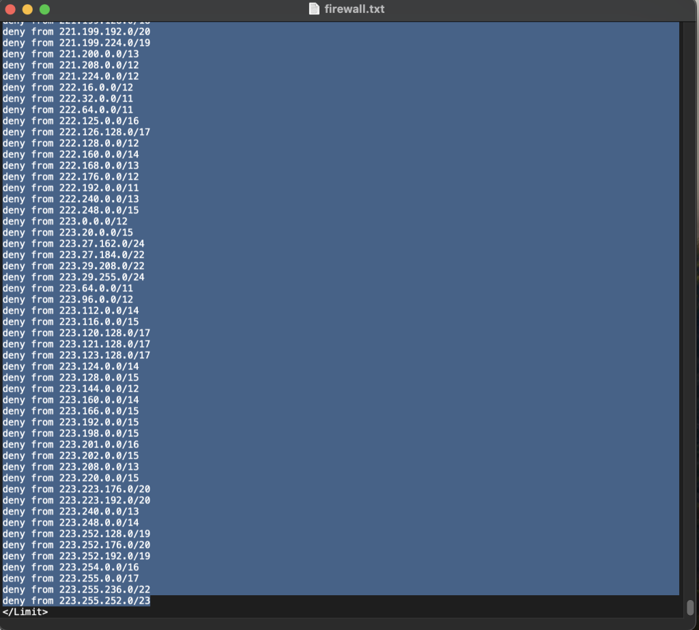Click the firewall.txt window title text
Viewport: 699px width, 630px height.
(354, 9)
